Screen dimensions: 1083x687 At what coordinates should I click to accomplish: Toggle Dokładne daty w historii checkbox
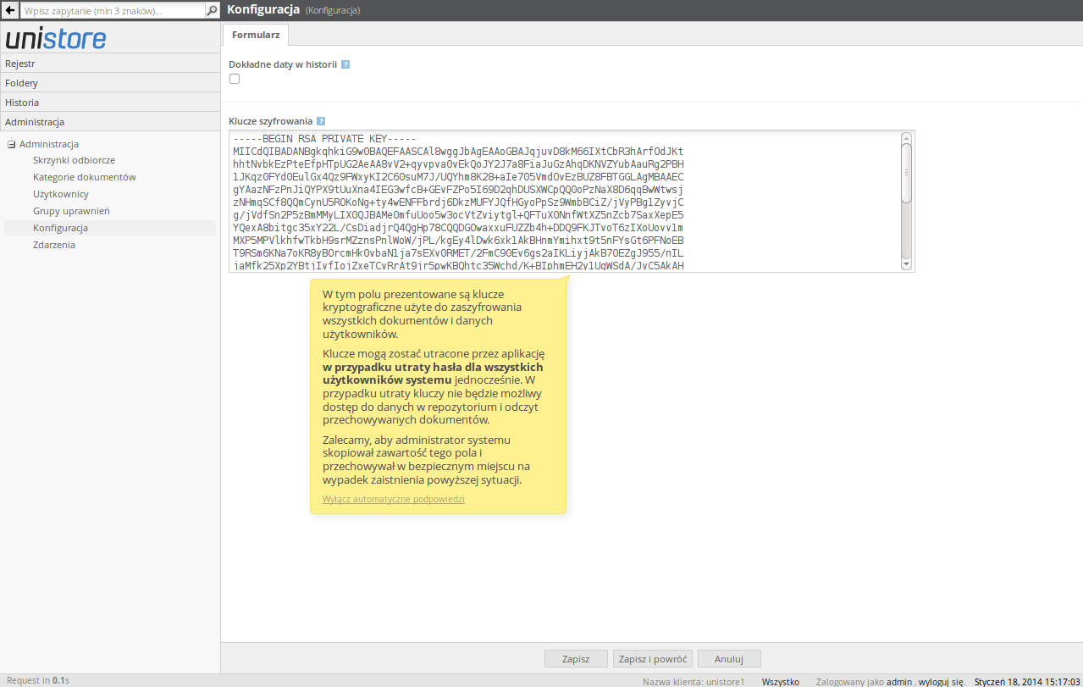click(235, 79)
